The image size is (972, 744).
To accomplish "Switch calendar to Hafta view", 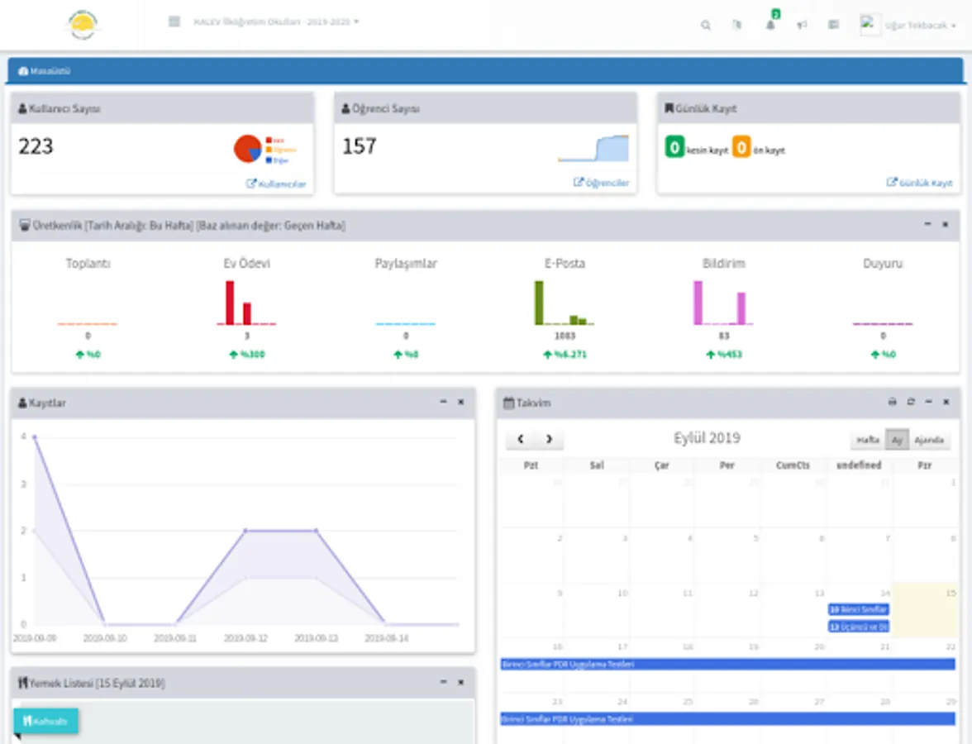I will point(868,440).
